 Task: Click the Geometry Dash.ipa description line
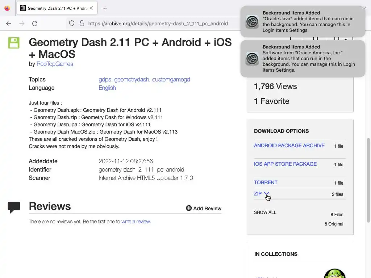[90, 125]
